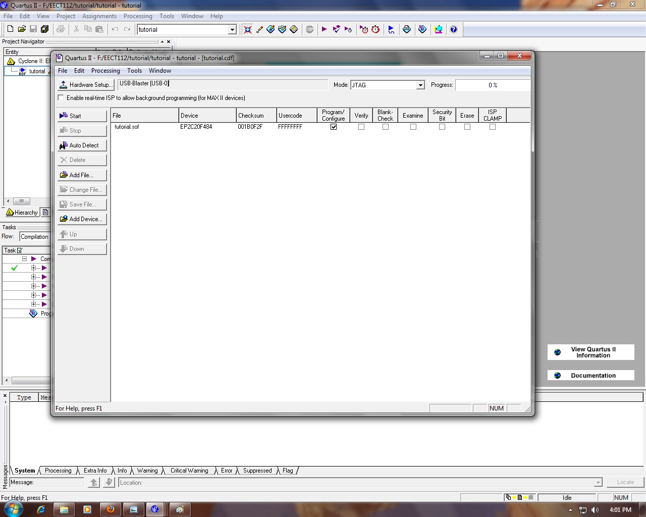This screenshot has width=646, height=517.
Task: Click the Auto Detect button in Programmer
Action: click(x=81, y=145)
